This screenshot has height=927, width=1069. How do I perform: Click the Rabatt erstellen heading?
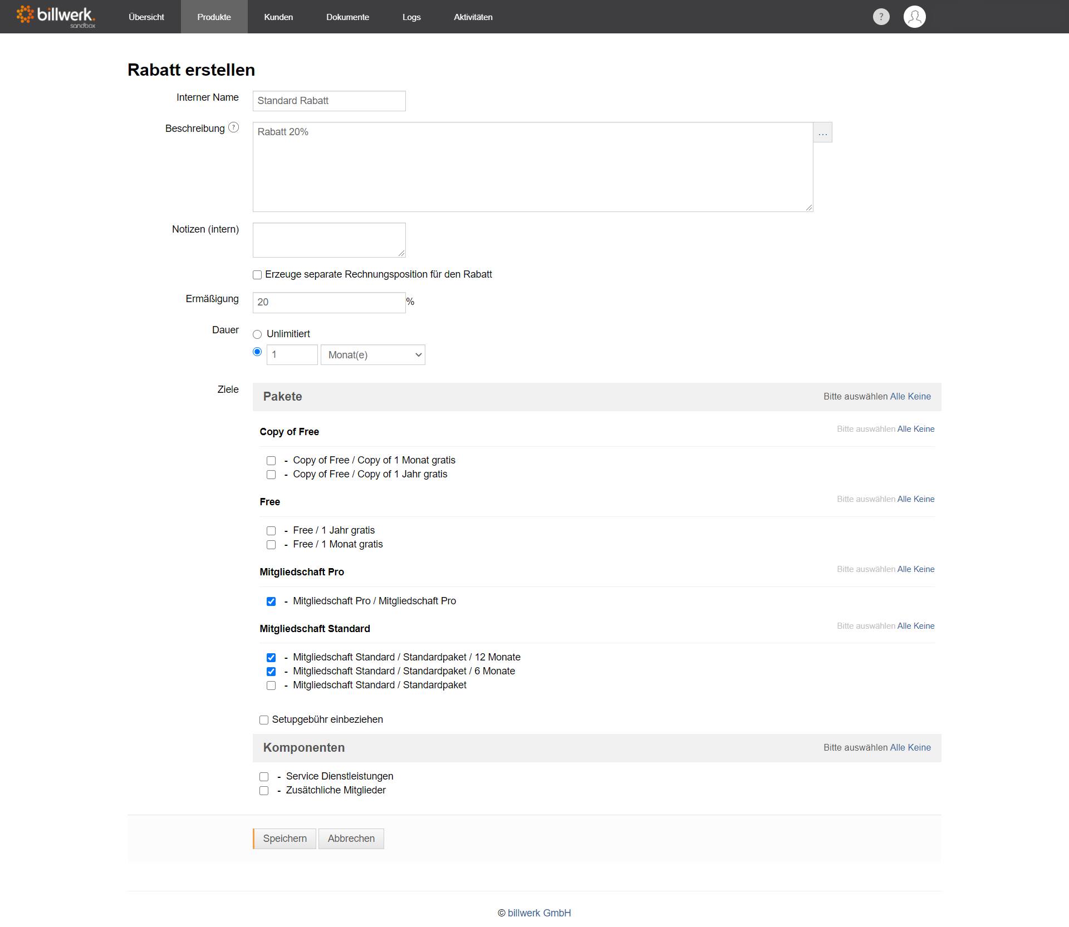tap(191, 70)
